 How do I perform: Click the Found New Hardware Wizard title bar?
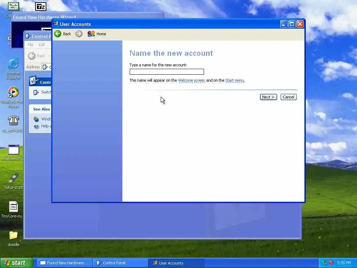(x=88, y=16)
